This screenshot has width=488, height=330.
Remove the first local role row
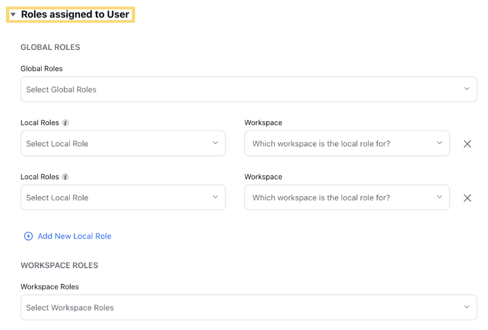pyautogui.click(x=467, y=144)
